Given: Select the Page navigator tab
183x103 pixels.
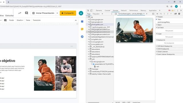Looking at the screenshot, I should 89,14.
